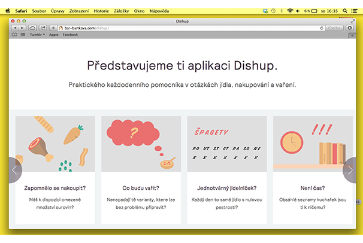Toggle Safari full screen mode arrows
Image resolution: width=363 pixels, height=243 pixels.
352,21
